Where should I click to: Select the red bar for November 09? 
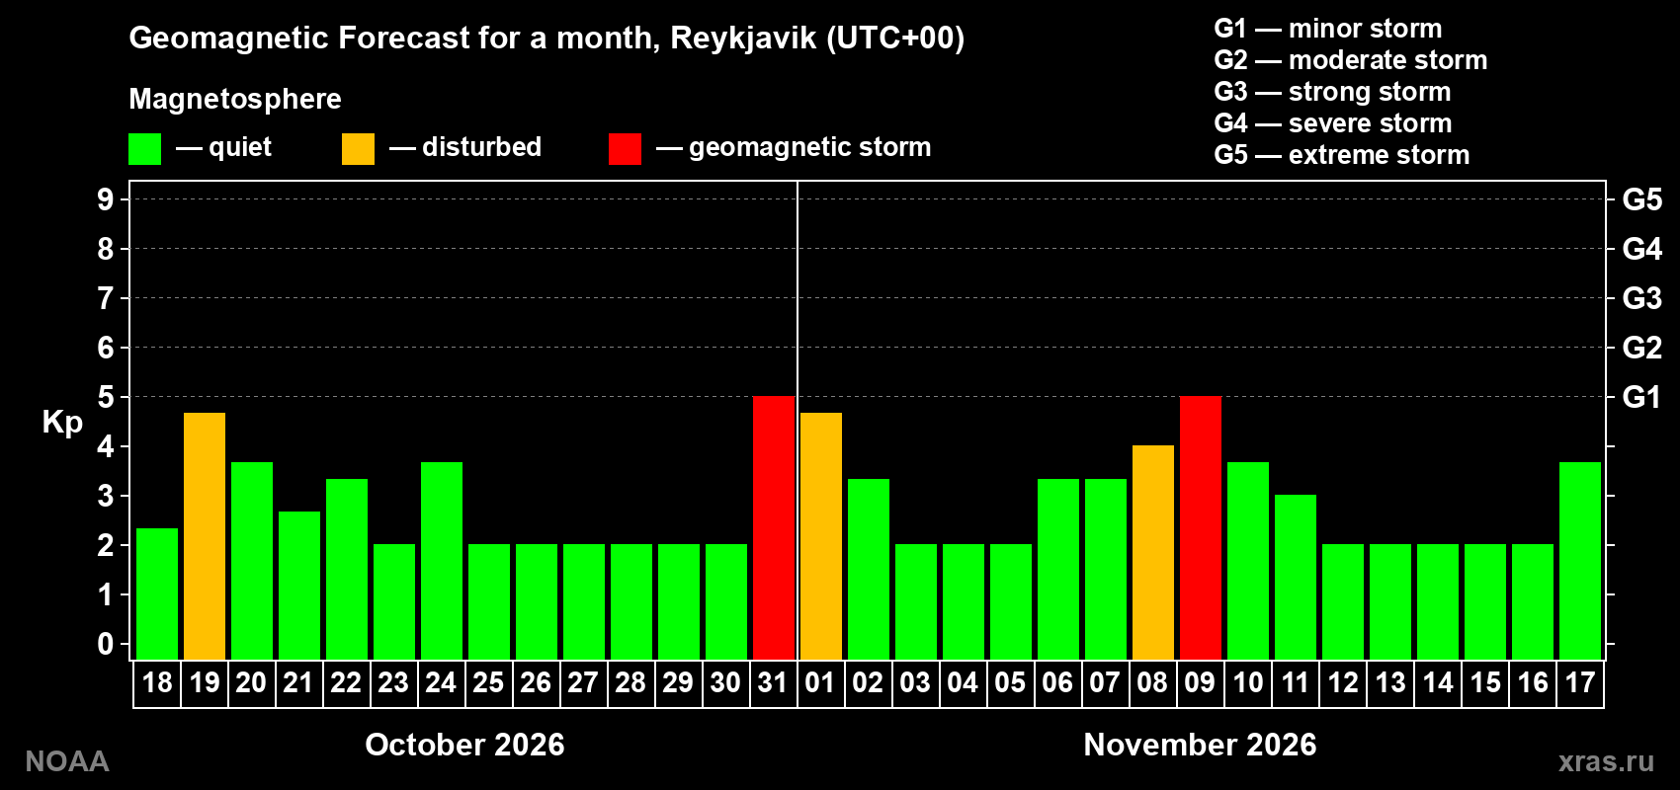[x=1201, y=528]
